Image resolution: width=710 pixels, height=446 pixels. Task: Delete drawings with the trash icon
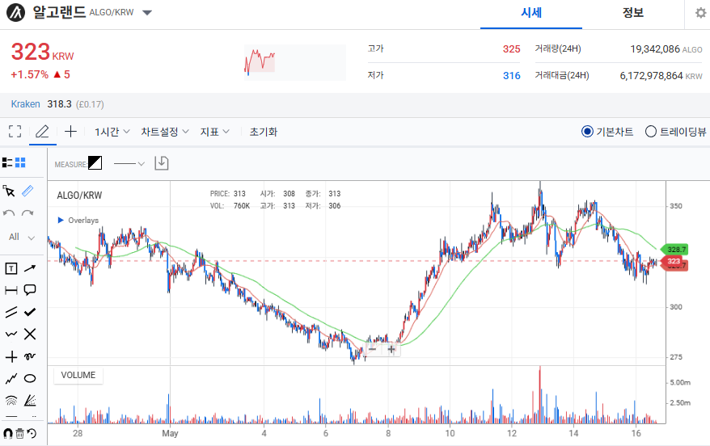pyautogui.click(x=20, y=433)
